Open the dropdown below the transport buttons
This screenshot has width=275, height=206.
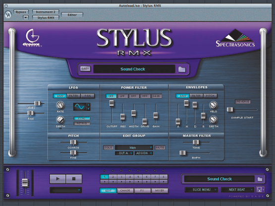tap(66, 190)
